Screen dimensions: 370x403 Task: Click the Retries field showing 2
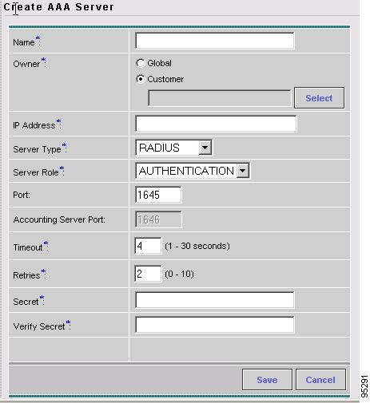(x=148, y=274)
